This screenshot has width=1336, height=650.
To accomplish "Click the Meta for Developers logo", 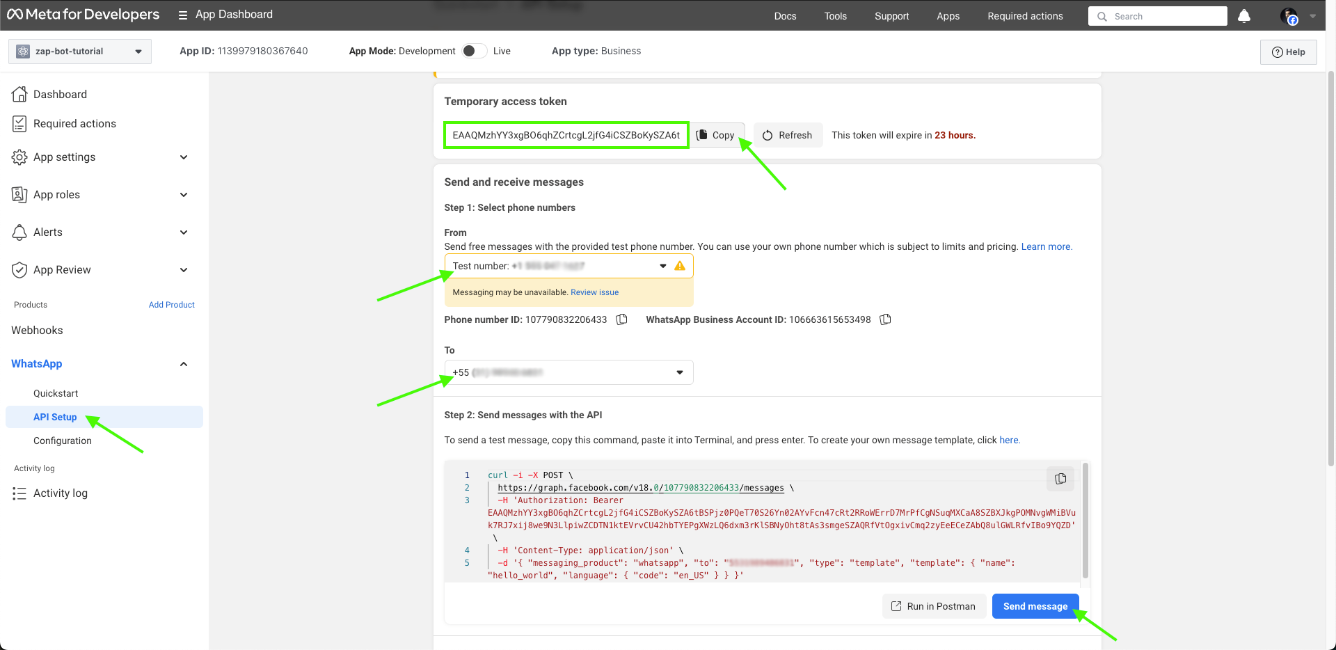I will [x=83, y=15].
